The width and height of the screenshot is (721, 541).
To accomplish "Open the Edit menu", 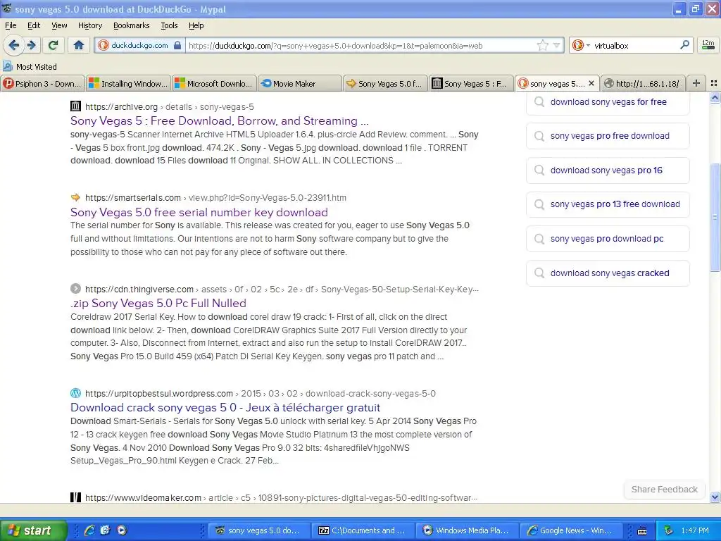I will click(34, 25).
